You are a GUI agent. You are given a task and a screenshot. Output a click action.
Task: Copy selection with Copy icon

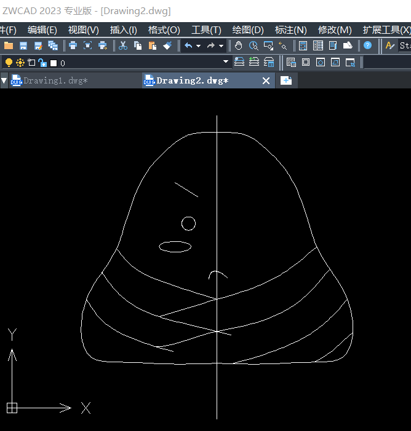click(x=138, y=45)
